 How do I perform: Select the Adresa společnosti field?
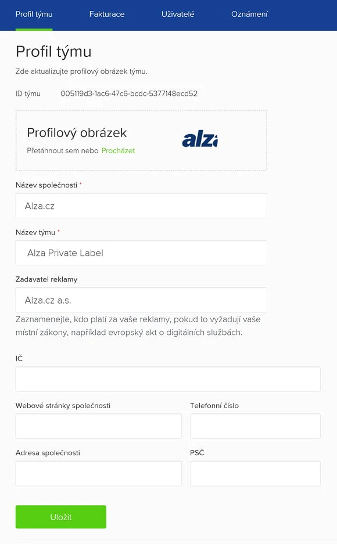click(x=98, y=473)
